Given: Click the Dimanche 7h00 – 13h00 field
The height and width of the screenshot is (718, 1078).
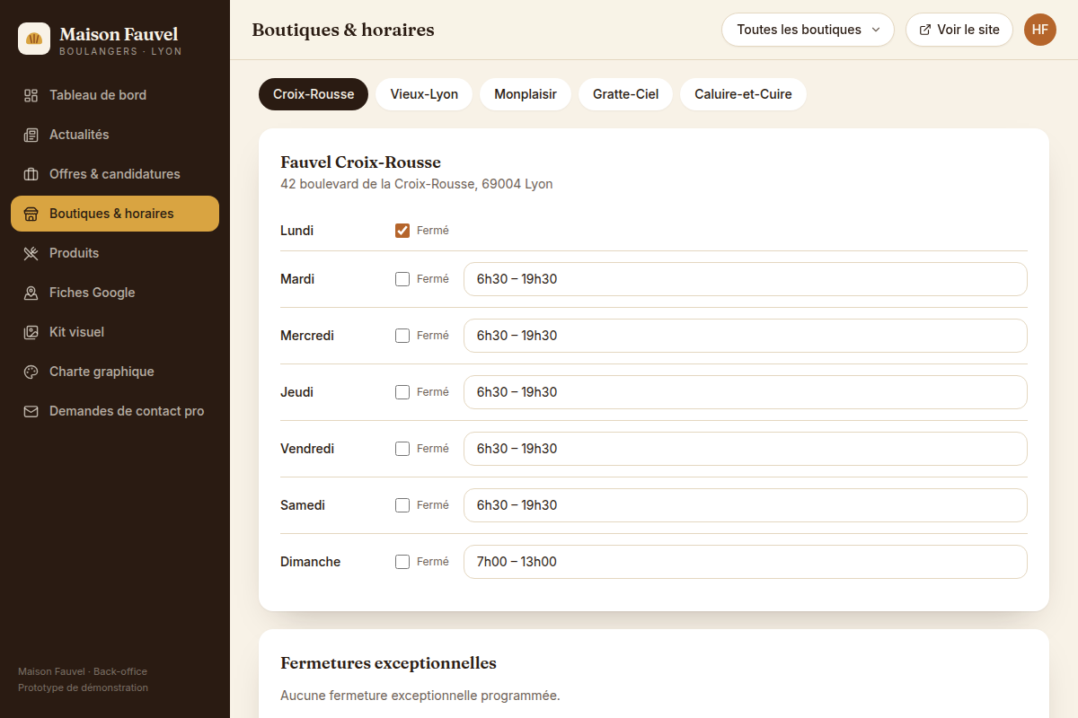Looking at the screenshot, I should click(x=746, y=562).
